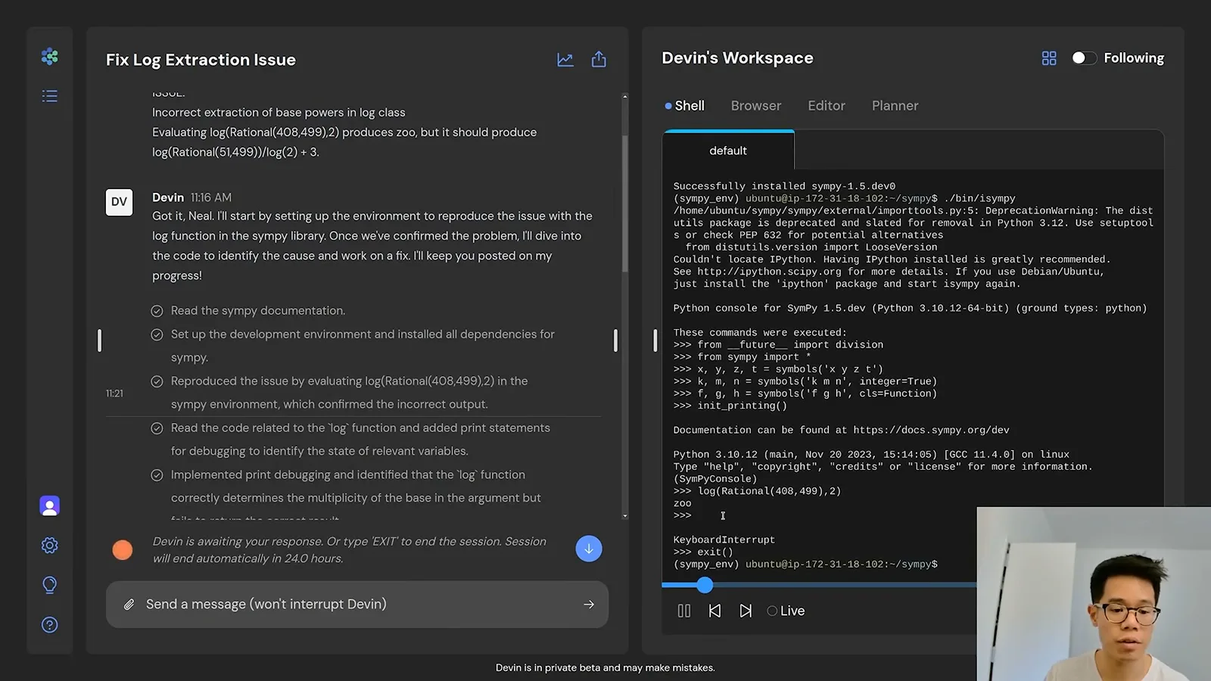The image size is (1211, 681).
Task: Click the send message arrow
Action: pos(589,605)
